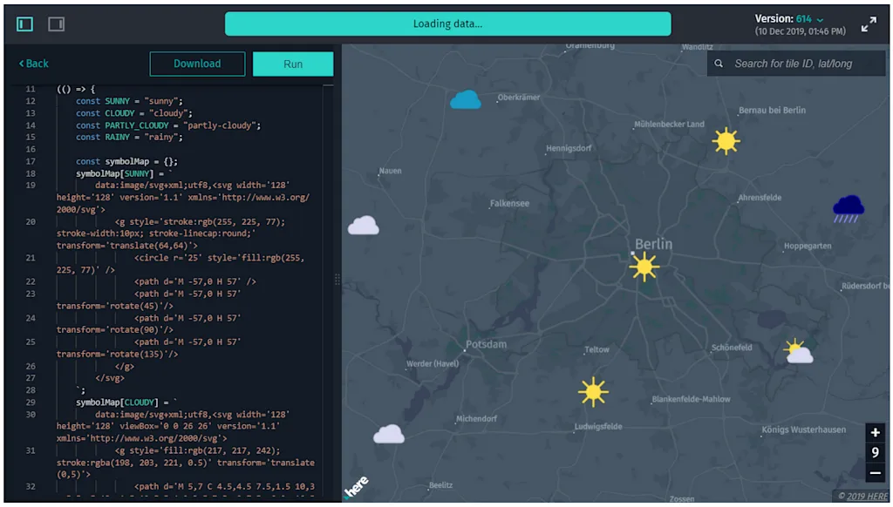This screenshot has height=507, width=893.
Task: Click the sun icon near Mühlenbecker Land
Action: pyautogui.click(x=726, y=140)
